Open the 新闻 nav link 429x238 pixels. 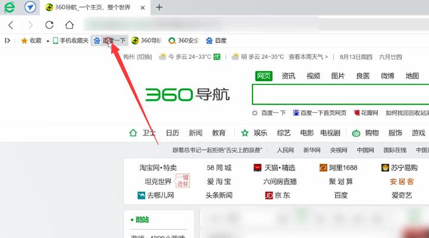195,133
